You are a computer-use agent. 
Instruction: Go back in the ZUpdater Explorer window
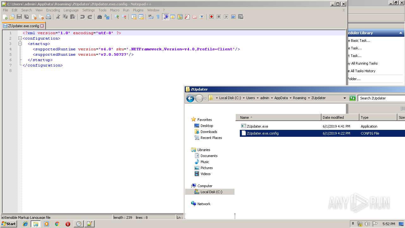coord(190,98)
